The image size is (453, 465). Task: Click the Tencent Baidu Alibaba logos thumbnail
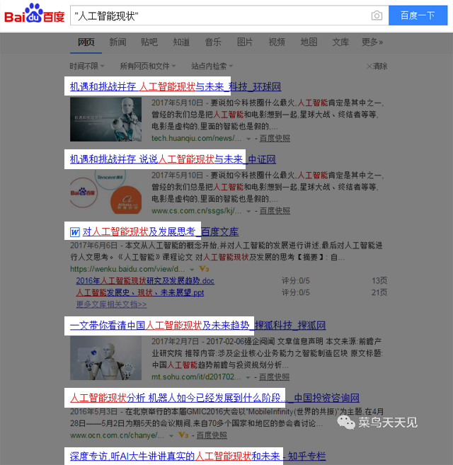coord(105,192)
